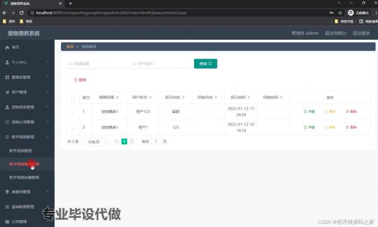
Task: Click the red 删除 trash icon for row 2
Action: click(347, 127)
